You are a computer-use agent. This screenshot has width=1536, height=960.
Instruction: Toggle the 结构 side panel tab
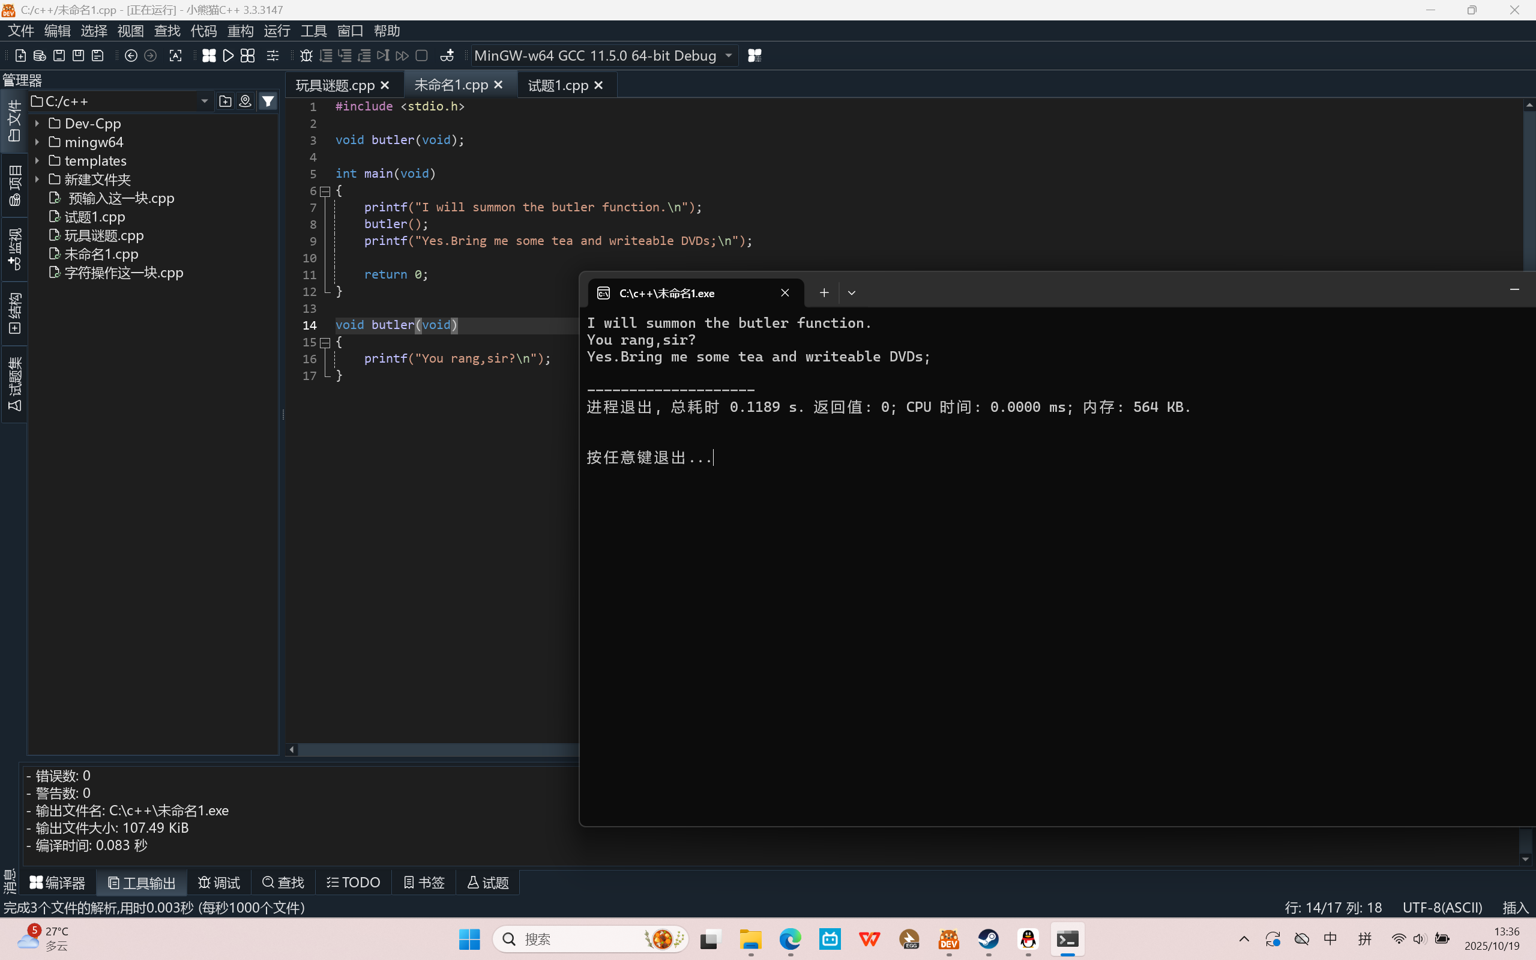coord(14,313)
